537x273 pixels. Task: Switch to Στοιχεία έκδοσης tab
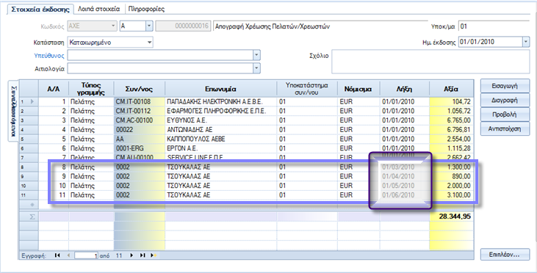40,10
